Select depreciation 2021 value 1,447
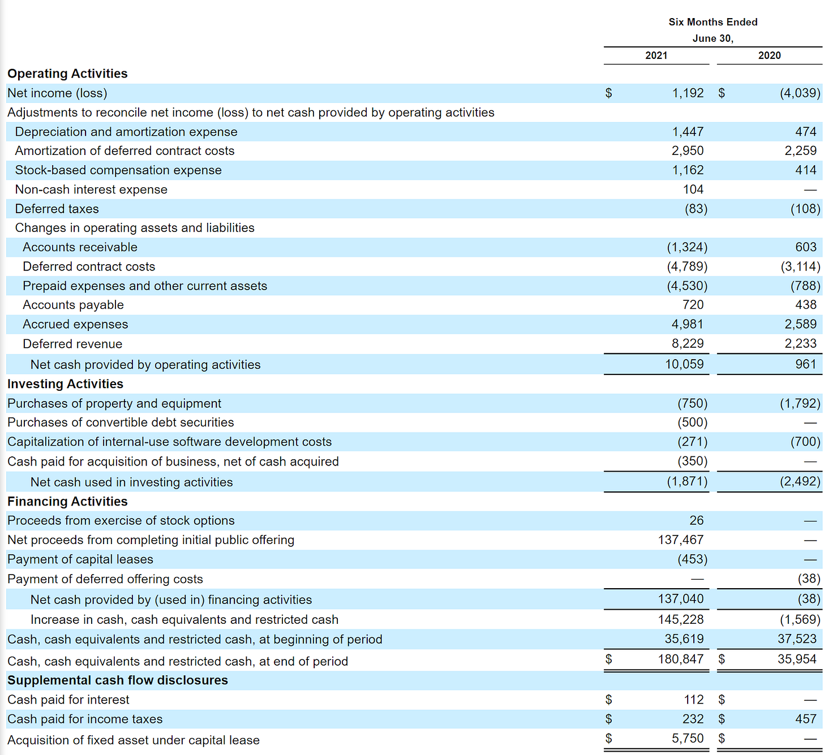Screen dimensions: 824x755 tap(688, 132)
